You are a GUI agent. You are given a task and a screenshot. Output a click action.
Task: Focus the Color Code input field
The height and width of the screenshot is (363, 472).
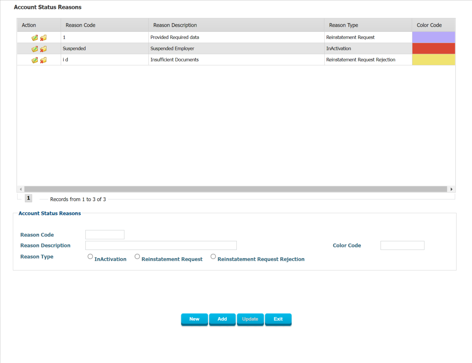click(402, 245)
